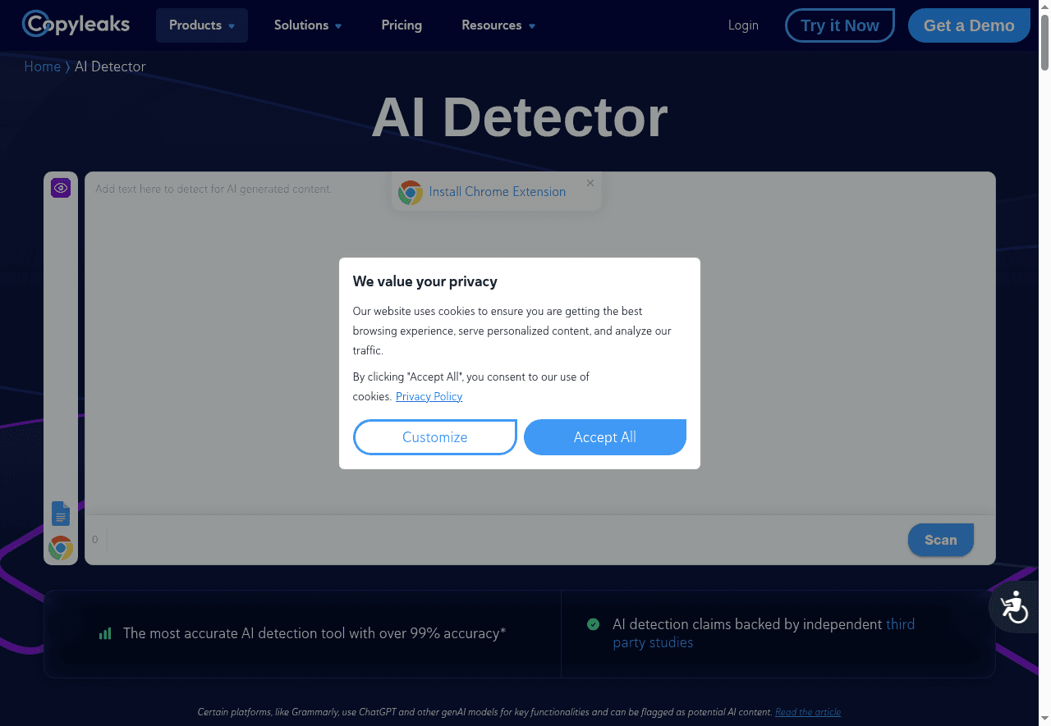The width and height of the screenshot is (1051, 726).
Task: Select Home in the breadcrumb
Action: (43, 66)
